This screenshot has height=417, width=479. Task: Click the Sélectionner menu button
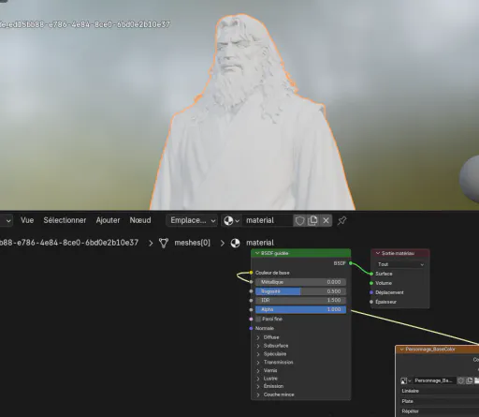coord(65,220)
